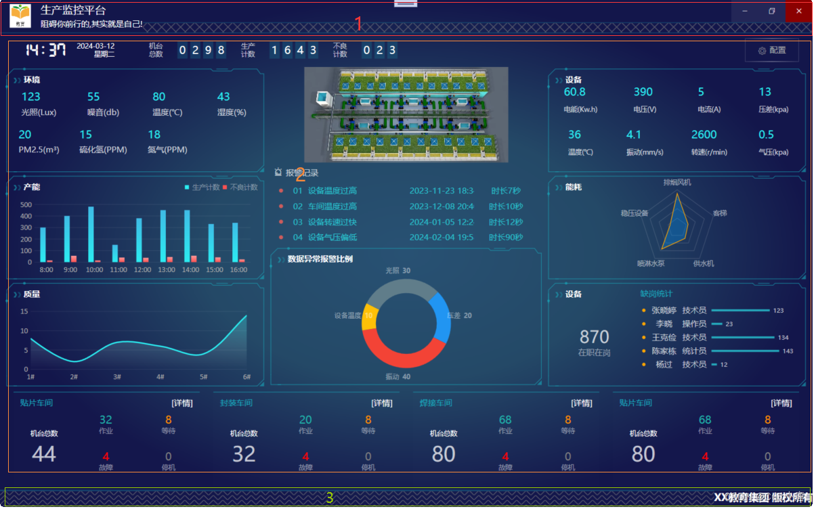This screenshot has width=816, height=509.
Task: Select the yellow 设备温度 10 donut segment
Action: 370,318
